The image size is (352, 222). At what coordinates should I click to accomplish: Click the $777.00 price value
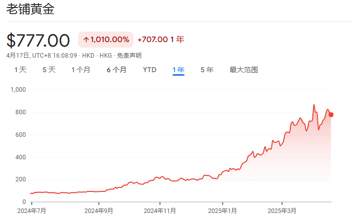coord(38,40)
